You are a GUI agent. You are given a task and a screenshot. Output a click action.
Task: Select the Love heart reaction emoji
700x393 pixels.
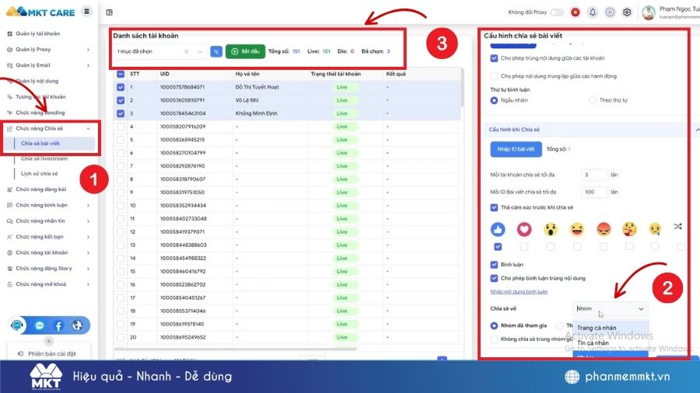coord(524,229)
